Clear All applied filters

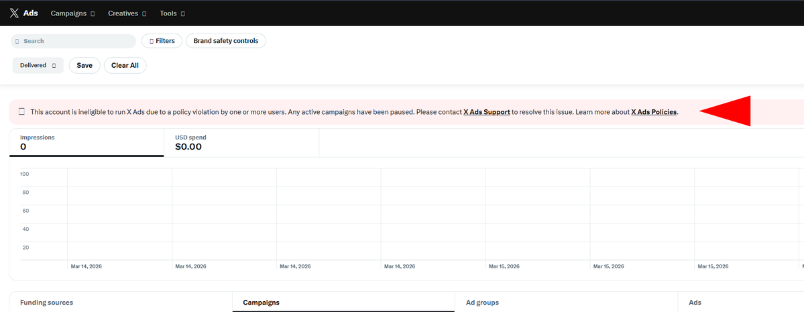click(x=125, y=66)
